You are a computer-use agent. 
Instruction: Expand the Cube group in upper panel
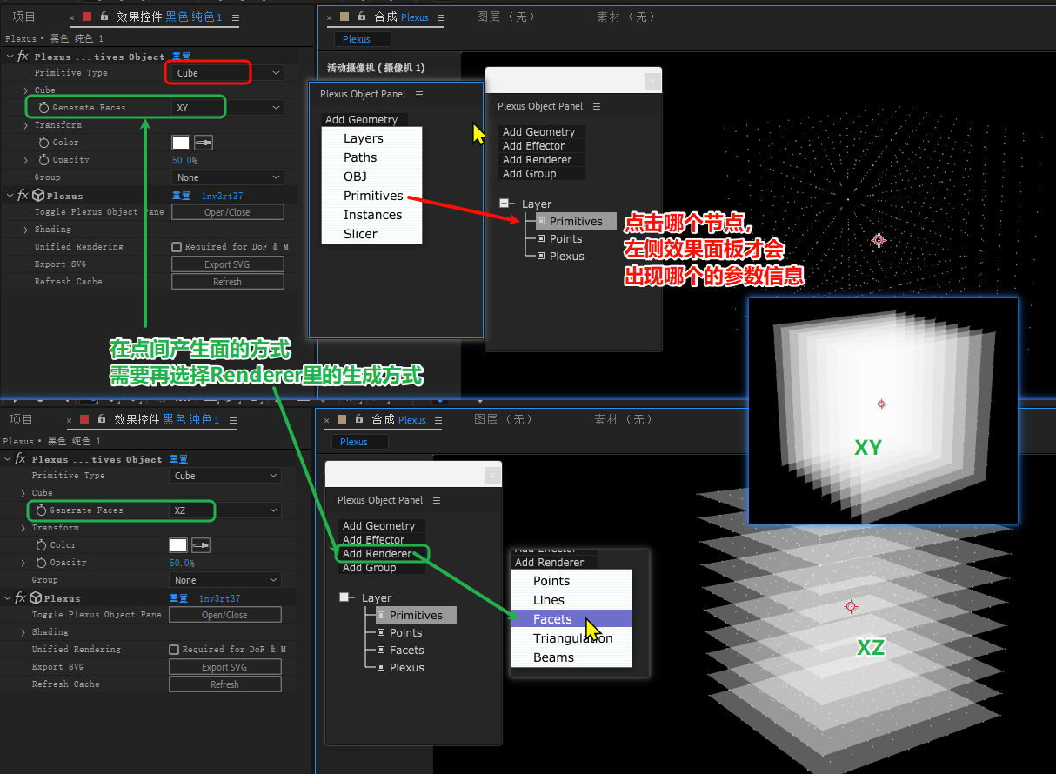[x=26, y=90]
